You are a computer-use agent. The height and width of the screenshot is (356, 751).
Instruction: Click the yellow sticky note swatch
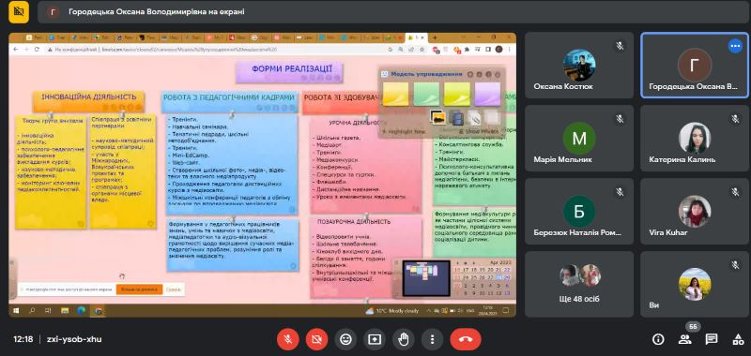click(x=395, y=94)
